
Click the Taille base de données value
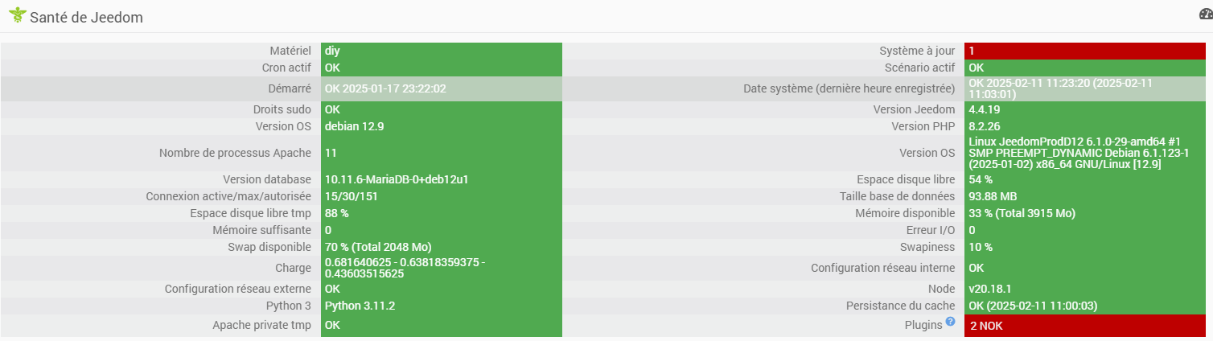coord(993,196)
